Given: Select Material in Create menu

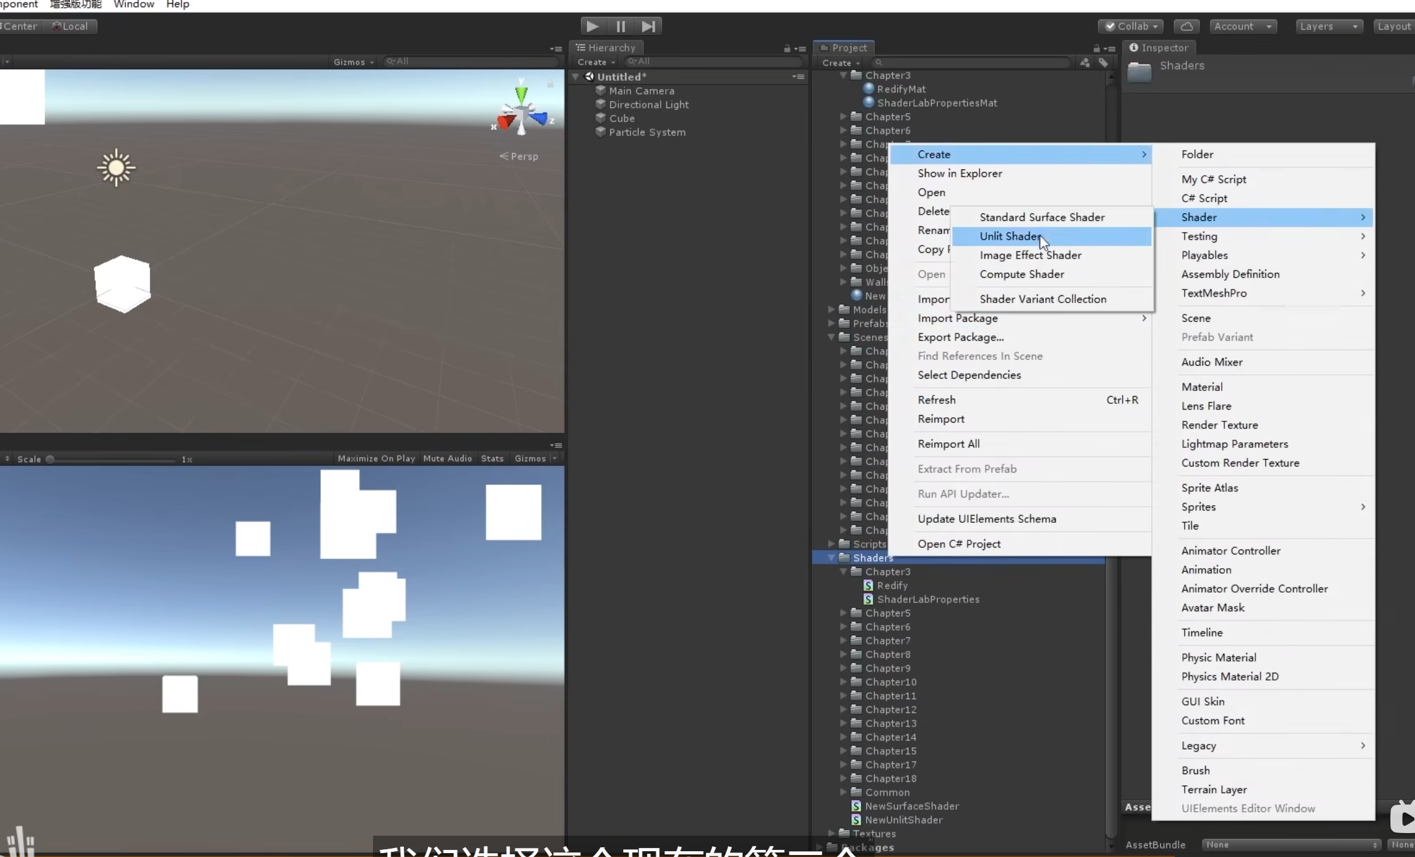Looking at the screenshot, I should [x=1202, y=387].
